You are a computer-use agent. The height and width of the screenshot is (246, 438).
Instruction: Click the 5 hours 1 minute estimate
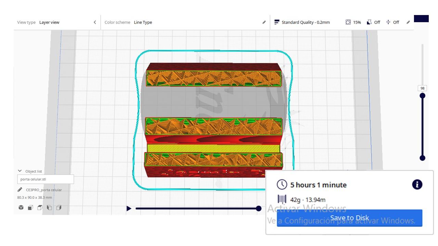[x=319, y=185]
